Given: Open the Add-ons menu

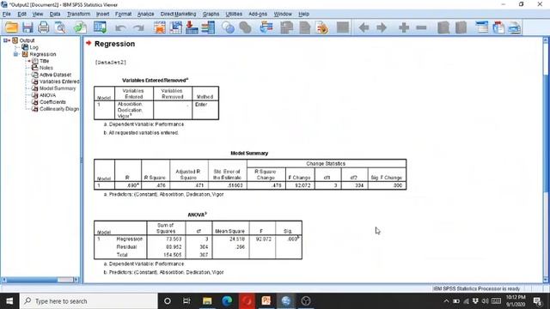Looking at the screenshot, I should 258,14.
